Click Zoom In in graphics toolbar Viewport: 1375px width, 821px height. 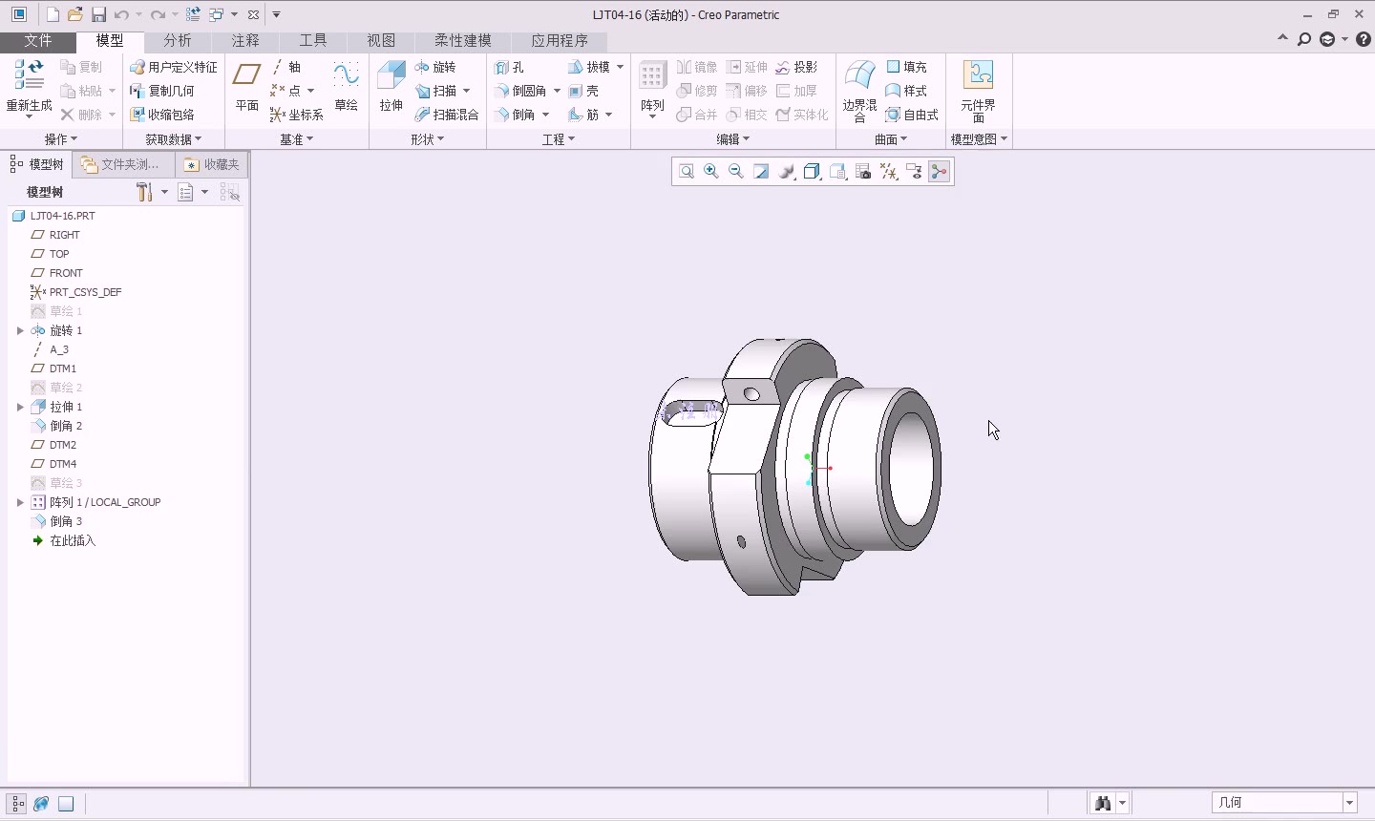[711, 172]
